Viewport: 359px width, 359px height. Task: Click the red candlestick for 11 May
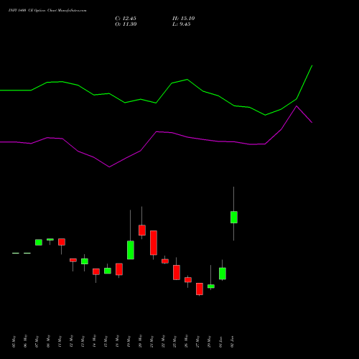[62, 242]
